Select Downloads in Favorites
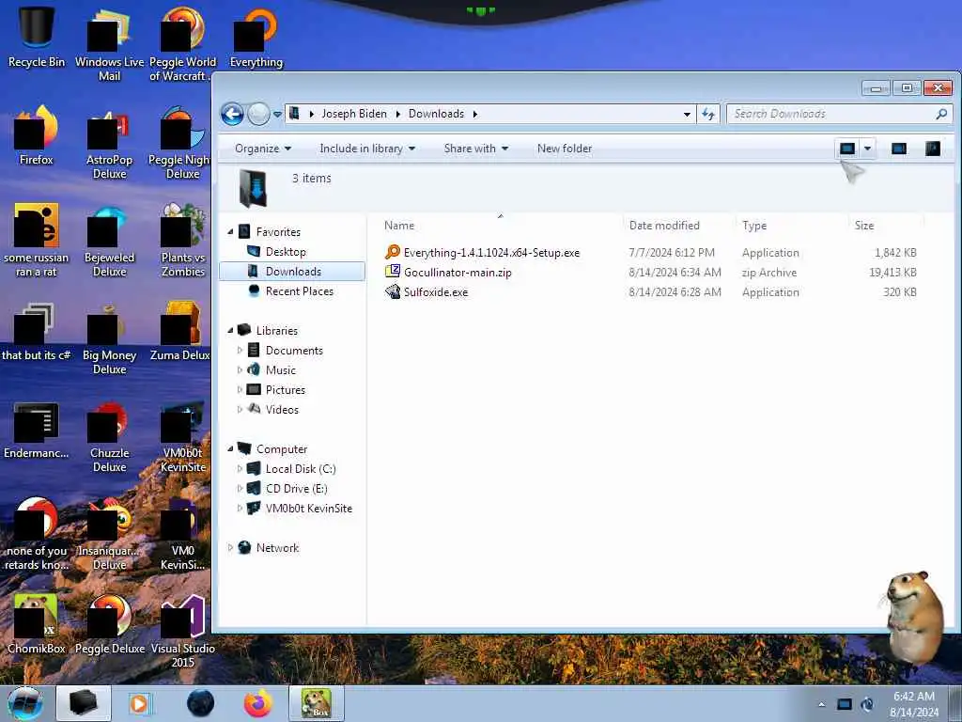Screen dimensions: 962x722 [293, 272]
